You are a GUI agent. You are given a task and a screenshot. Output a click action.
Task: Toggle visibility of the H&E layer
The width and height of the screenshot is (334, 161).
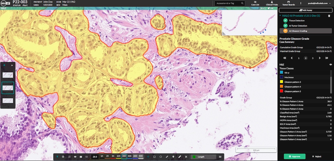(x=330, y=64)
